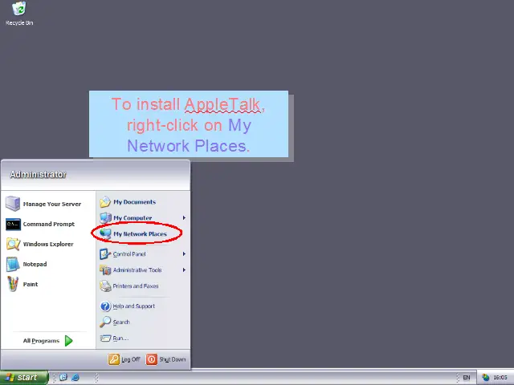
Task: Click the Show Desktop quick launch icon
Action: 63,378
